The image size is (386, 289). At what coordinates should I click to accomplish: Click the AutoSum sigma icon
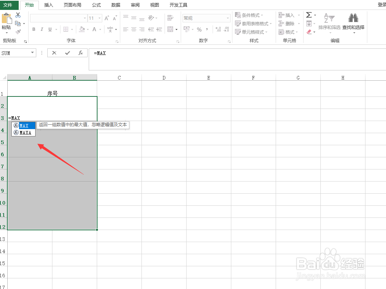point(309,15)
